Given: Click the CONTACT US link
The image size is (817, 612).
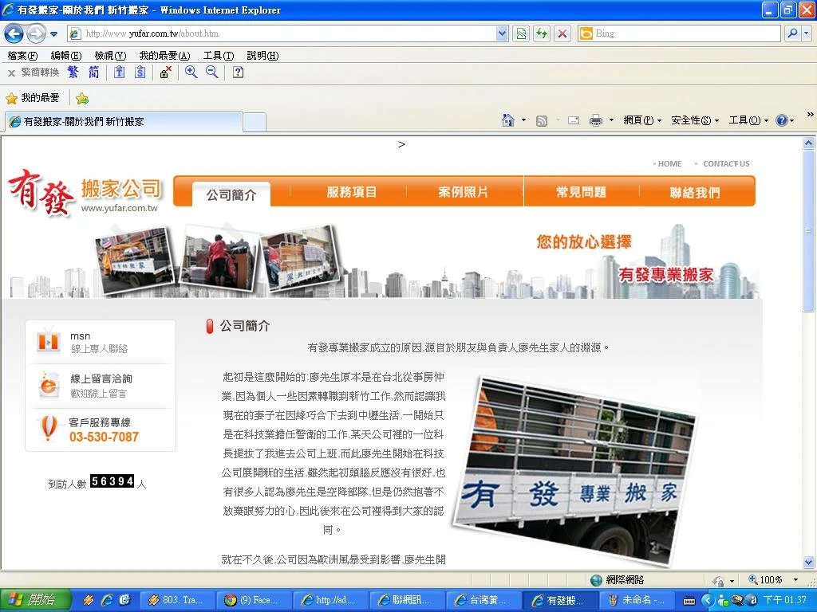Looking at the screenshot, I should tap(726, 164).
